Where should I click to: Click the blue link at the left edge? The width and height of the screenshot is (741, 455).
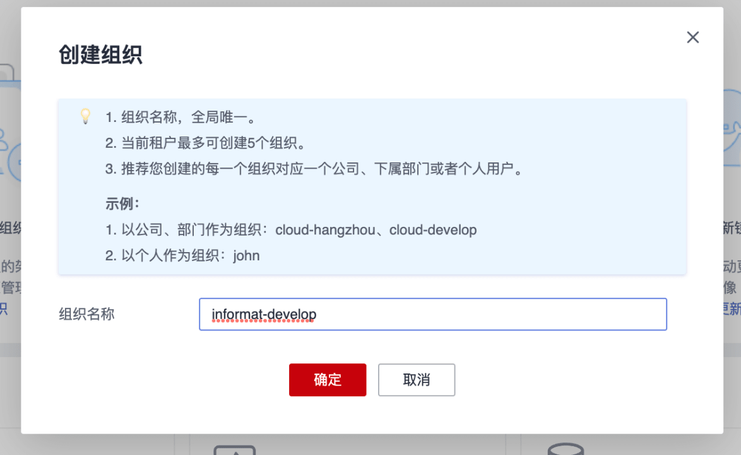tap(4, 308)
